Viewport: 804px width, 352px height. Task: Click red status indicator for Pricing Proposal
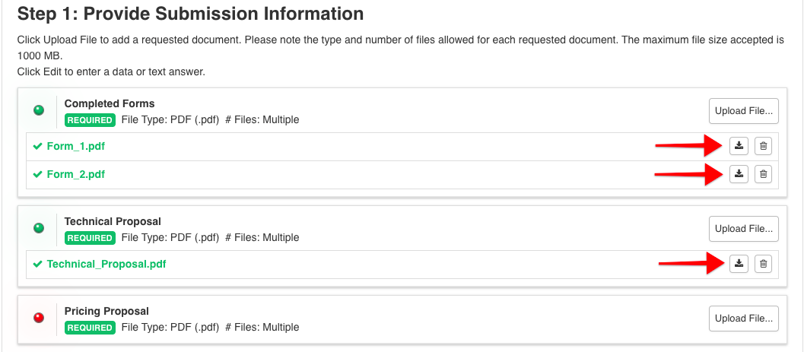tap(39, 318)
